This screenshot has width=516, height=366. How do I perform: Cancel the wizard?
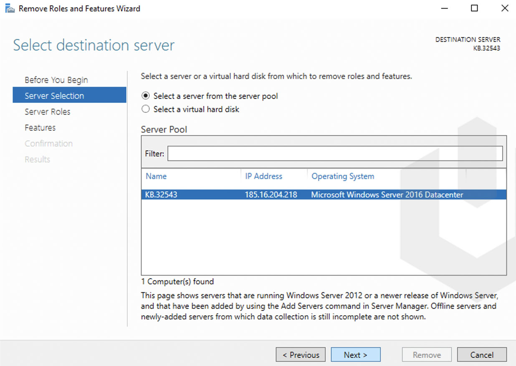pyautogui.click(x=482, y=354)
